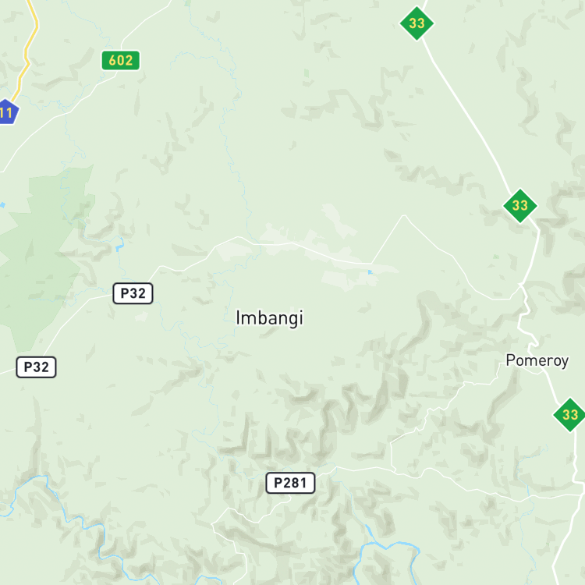Click the green 602 route shield
The height and width of the screenshot is (585, 585).
120,60
